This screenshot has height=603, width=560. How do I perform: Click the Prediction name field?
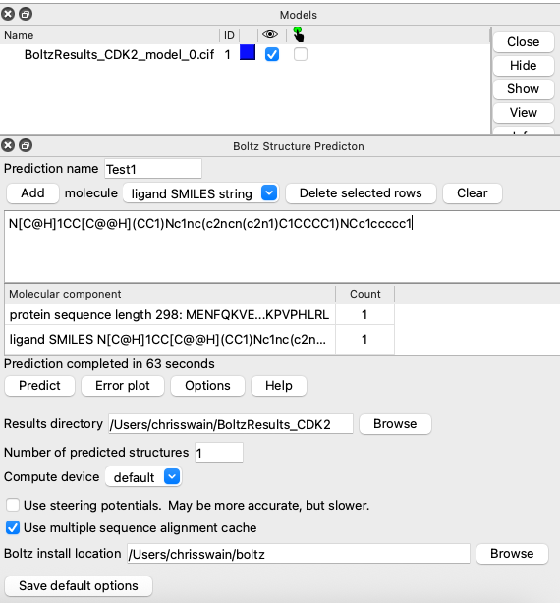pyautogui.click(x=153, y=169)
